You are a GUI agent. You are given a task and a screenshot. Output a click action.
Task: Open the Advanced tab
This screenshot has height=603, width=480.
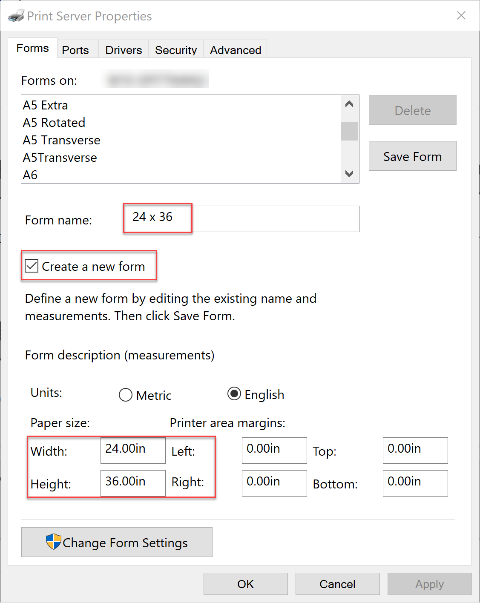tap(236, 50)
